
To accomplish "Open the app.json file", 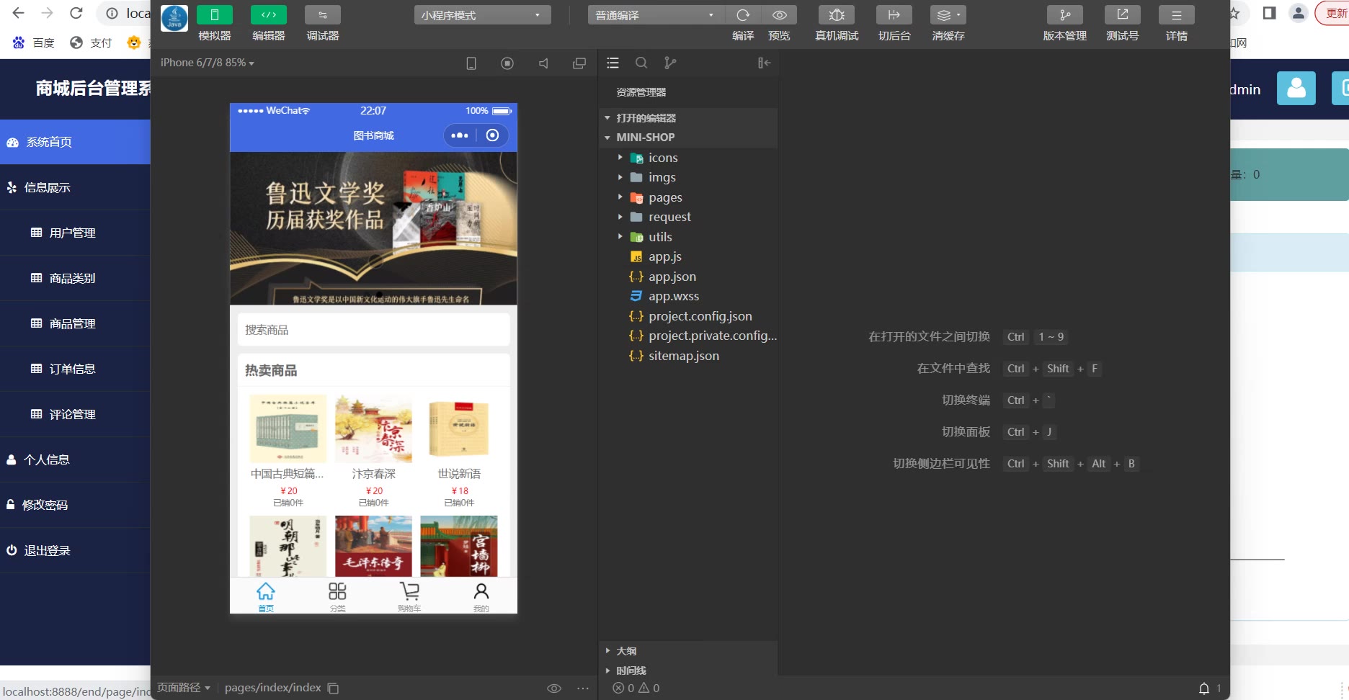I will pyautogui.click(x=672, y=277).
